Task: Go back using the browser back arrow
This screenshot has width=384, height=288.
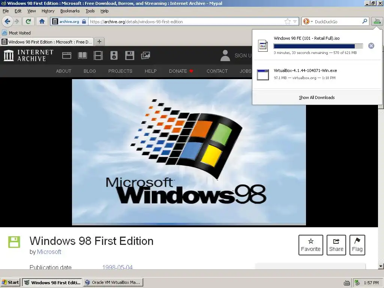Action: [7, 21]
